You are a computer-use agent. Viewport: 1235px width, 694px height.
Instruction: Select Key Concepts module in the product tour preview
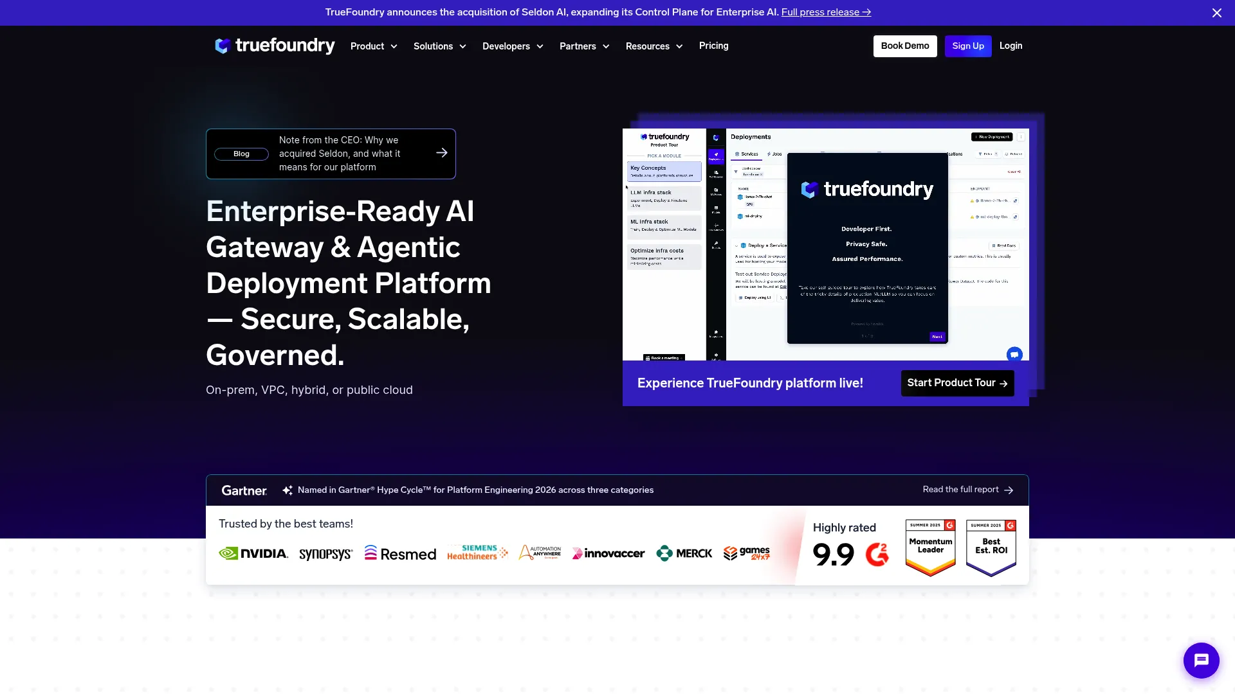pyautogui.click(x=664, y=171)
